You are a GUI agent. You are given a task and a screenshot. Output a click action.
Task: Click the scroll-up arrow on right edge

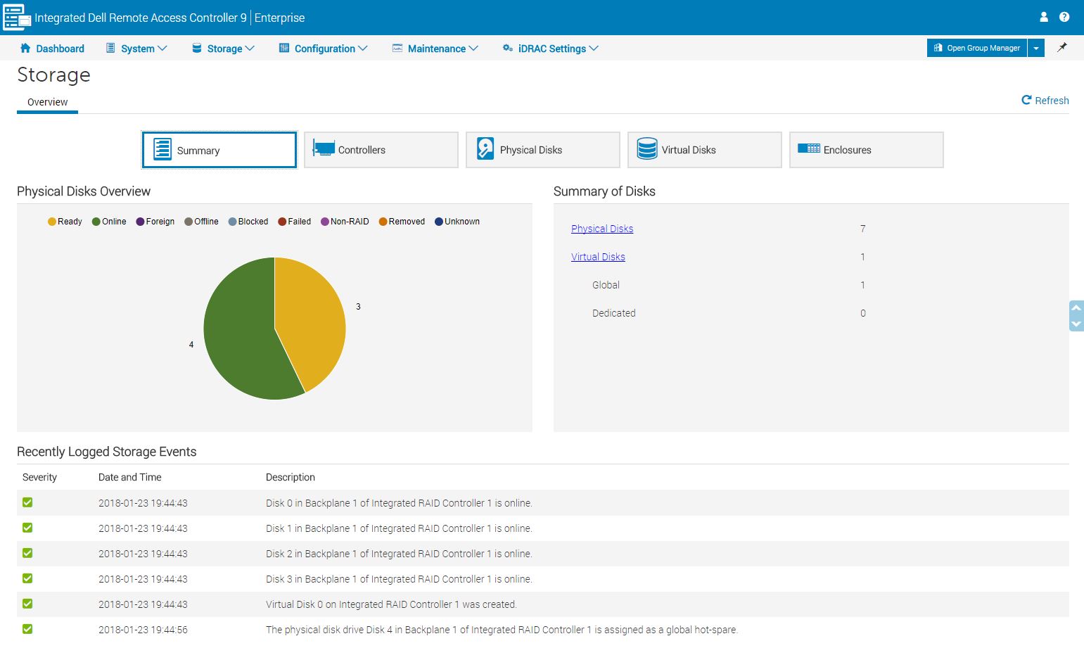point(1076,308)
